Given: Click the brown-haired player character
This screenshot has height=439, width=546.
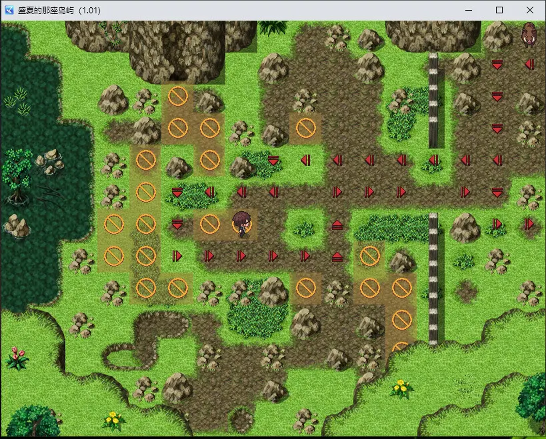Looking at the screenshot, I should pyautogui.click(x=241, y=224).
